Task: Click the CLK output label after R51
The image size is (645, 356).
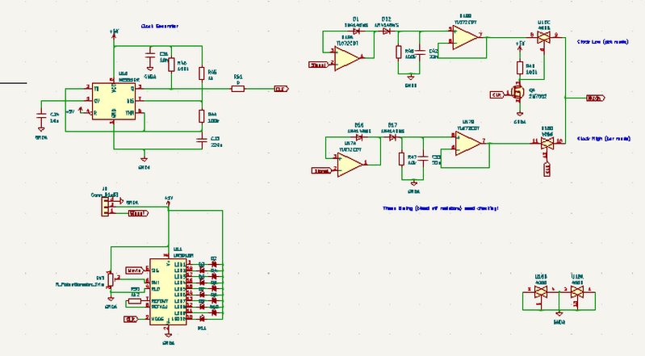Action: [281, 89]
